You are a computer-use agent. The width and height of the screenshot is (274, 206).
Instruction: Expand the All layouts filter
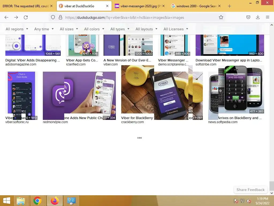click(x=146, y=29)
